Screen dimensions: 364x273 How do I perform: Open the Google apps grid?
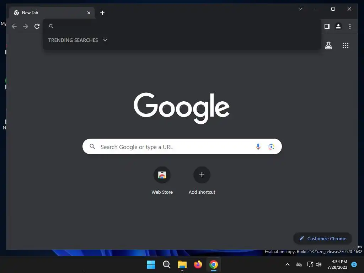[346, 45]
